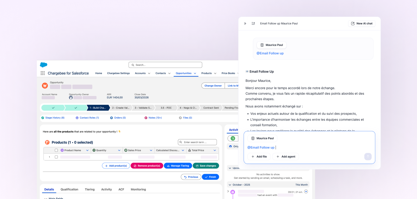Click the orange Opportunity crown icon
The height and width of the screenshot is (199, 417).
45,85
